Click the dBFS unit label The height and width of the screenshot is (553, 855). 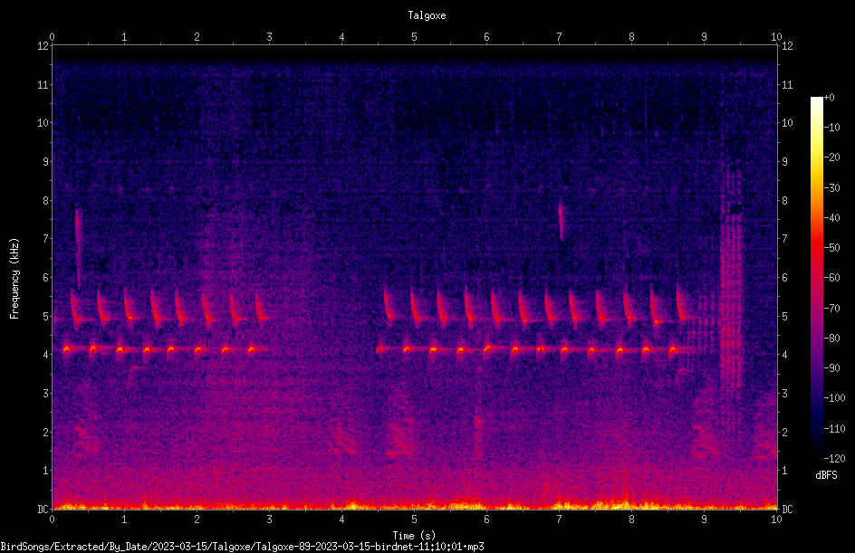click(x=826, y=475)
